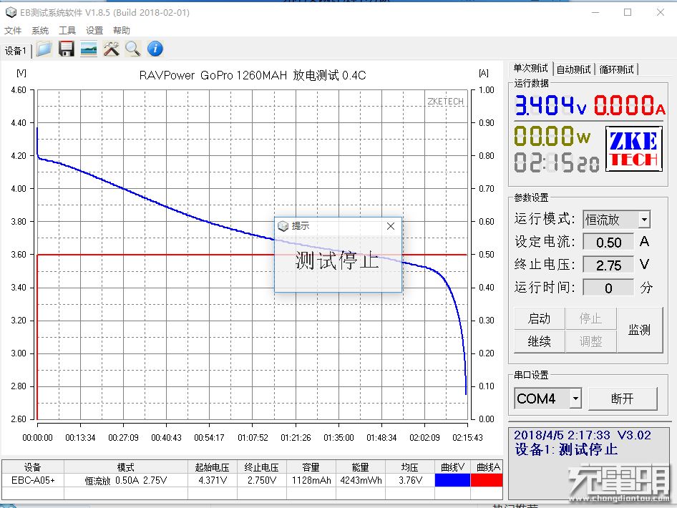
Task: Click the 1128mAh capacity cell
Action: click(311, 480)
